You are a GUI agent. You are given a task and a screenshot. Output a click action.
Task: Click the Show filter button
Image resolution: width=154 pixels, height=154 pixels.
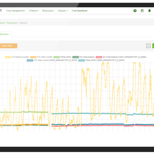(x=9, y=46)
